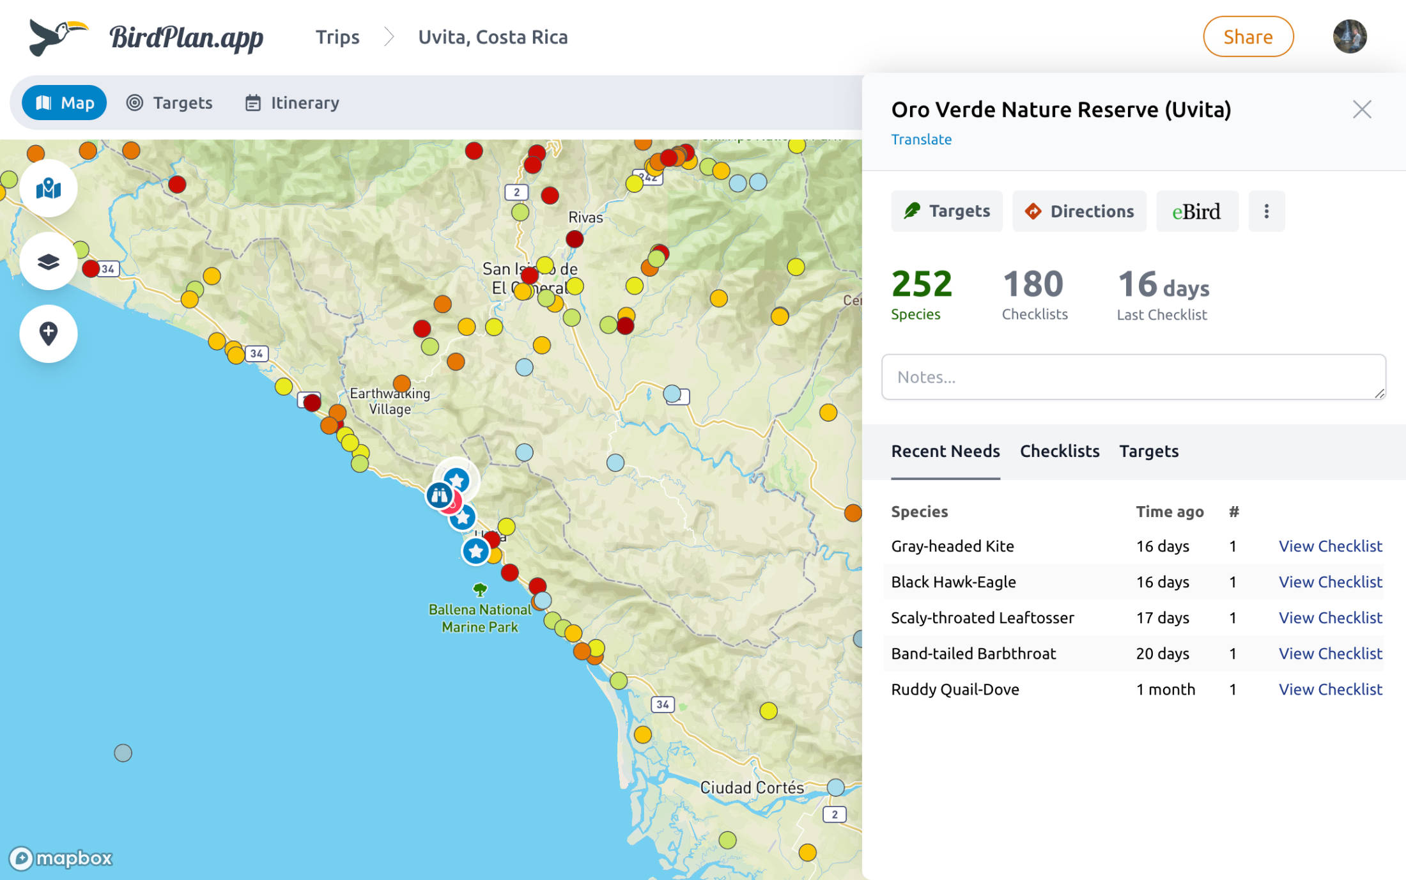The image size is (1406, 880).
Task: Click the add location pin icon
Action: coord(49,334)
